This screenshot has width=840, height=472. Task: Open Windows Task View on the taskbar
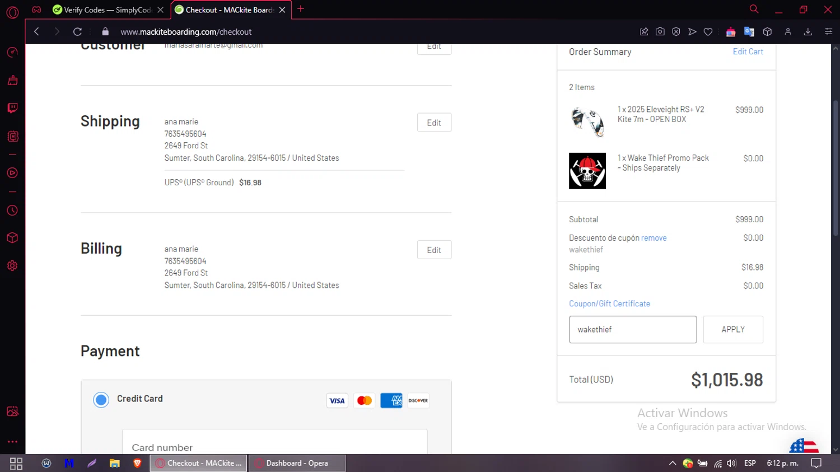point(16,463)
